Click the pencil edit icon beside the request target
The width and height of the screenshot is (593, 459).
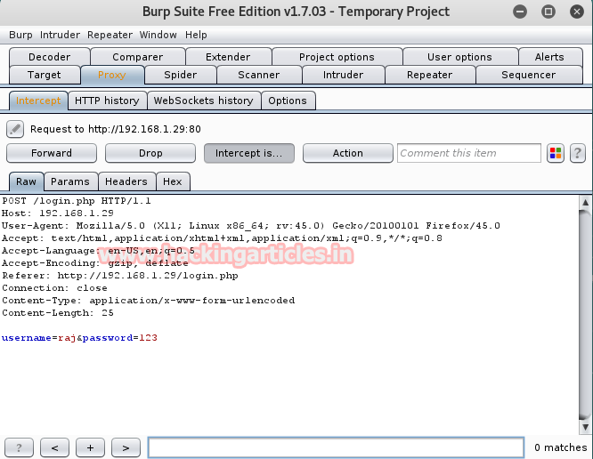[15, 129]
